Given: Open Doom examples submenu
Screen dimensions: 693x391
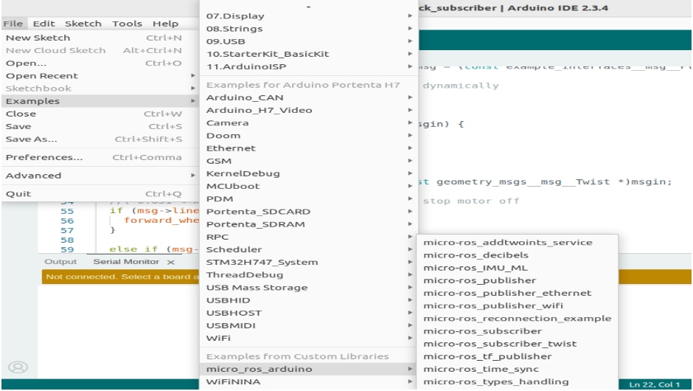Looking at the screenshot, I should [308, 135].
